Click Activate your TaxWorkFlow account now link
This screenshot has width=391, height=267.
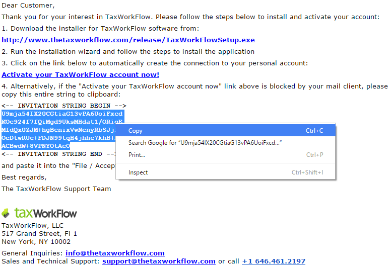click(x=80, y=74)
